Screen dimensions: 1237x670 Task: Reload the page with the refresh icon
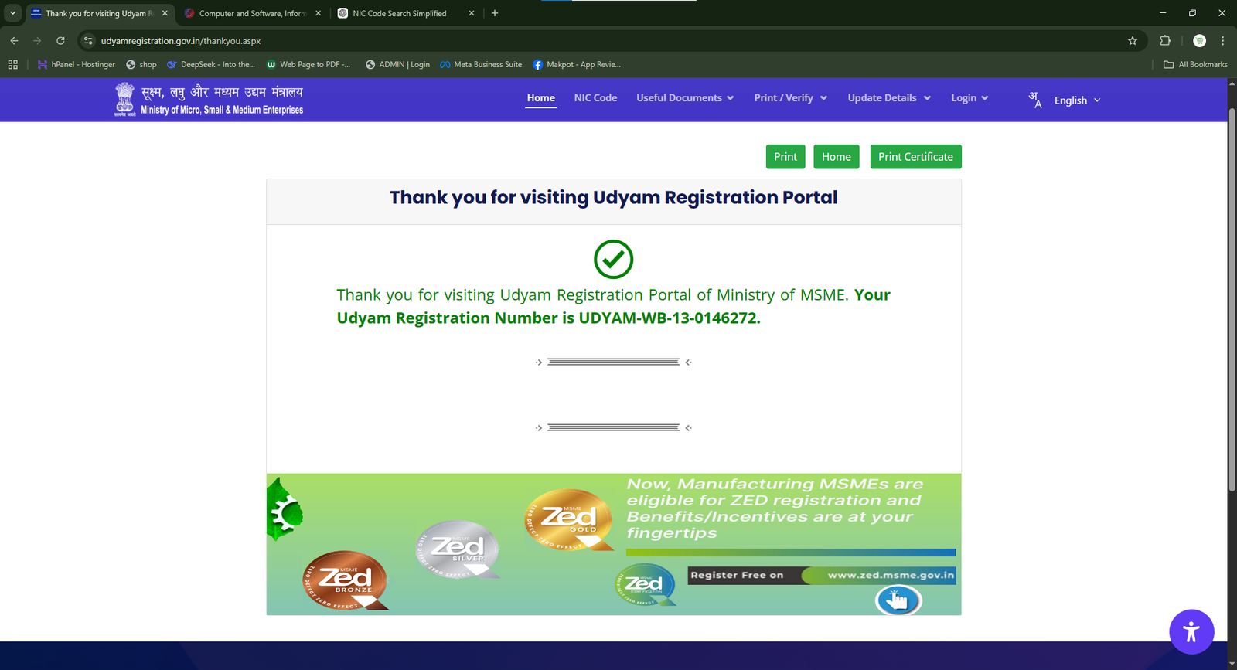pyautogui.click(x=60, y=41)
